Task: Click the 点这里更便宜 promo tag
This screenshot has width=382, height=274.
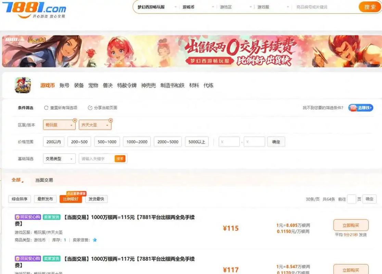Action: pyautogui.click(x=76, y=194)
